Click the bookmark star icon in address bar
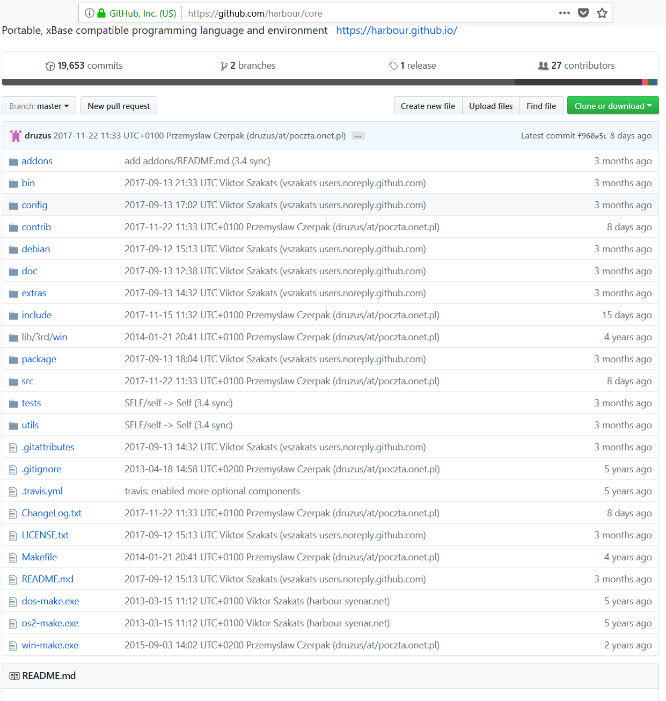 click(x=602, y=13)
